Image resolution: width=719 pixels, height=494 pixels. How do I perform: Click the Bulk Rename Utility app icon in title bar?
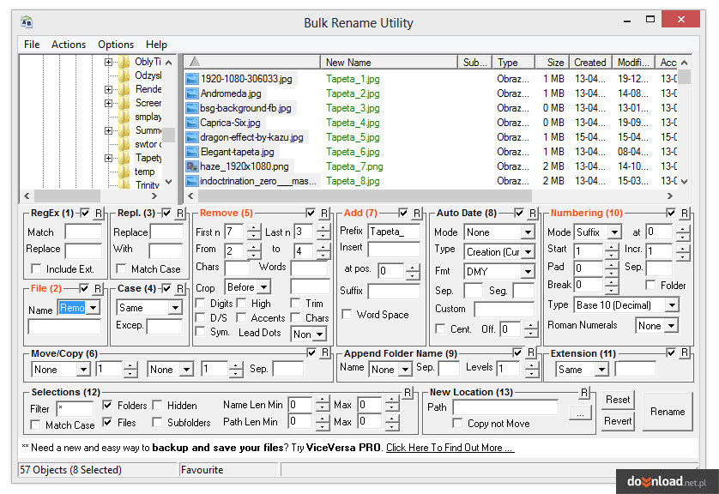[27, 21]
